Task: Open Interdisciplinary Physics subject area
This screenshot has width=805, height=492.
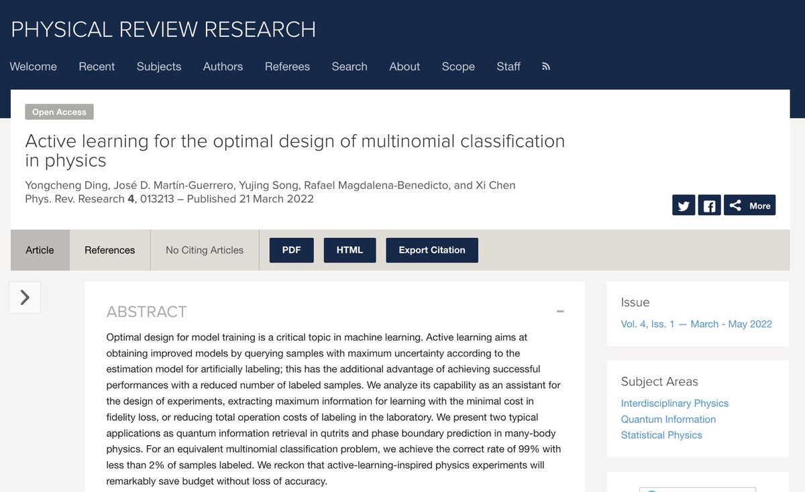Action: pos(675,403)
